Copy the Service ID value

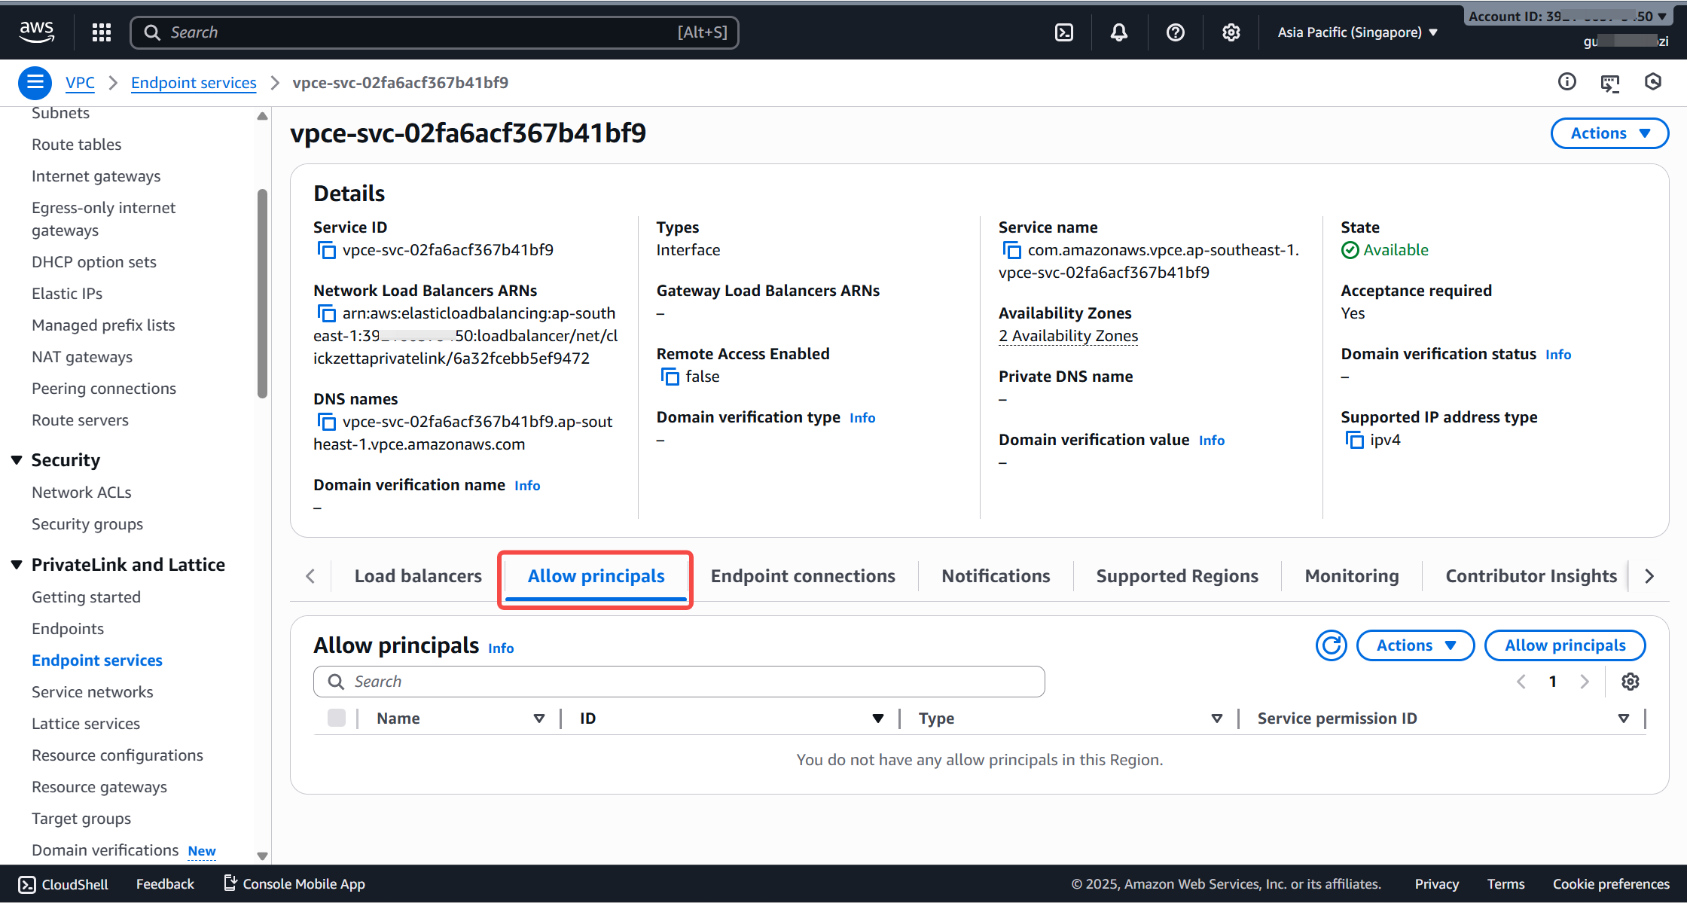(326, 250)
